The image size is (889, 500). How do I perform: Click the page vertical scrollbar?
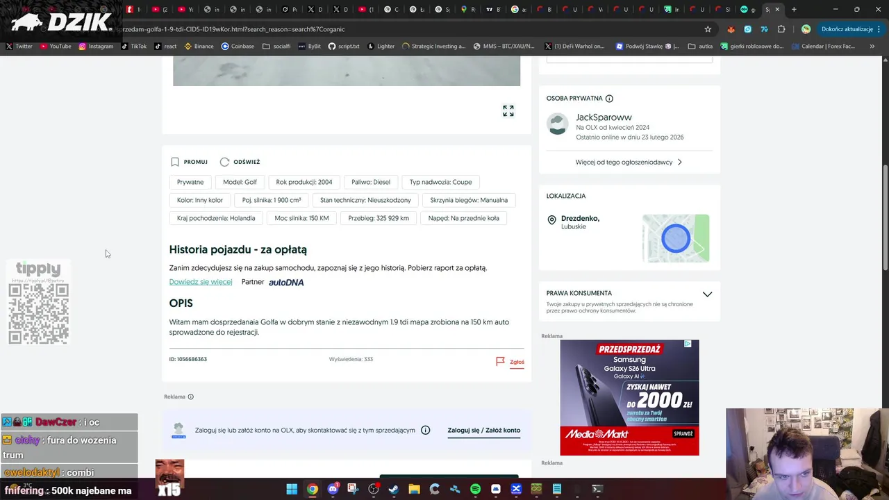[x=886, y=219]
